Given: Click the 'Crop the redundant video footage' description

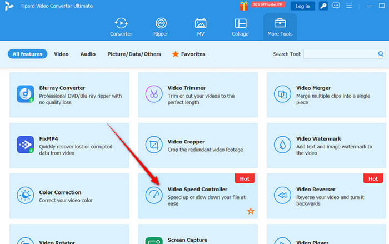Looking at the screenshot, I should pos(205,150).
